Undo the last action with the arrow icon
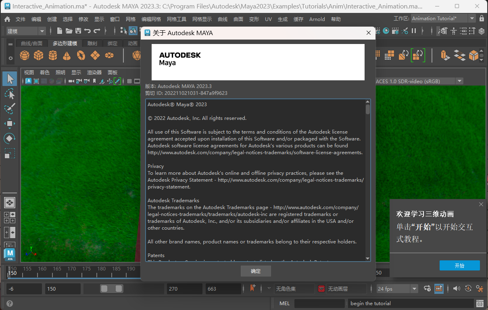Image resolution: width=488 pixels, height=310 pixels. click(87, 31)
